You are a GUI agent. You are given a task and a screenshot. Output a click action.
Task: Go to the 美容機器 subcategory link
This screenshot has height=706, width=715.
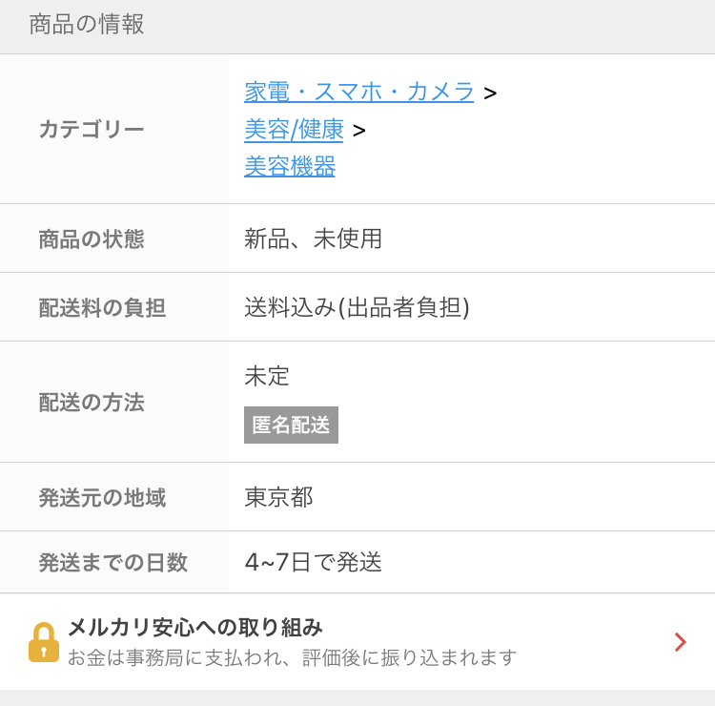click(290, 166)
